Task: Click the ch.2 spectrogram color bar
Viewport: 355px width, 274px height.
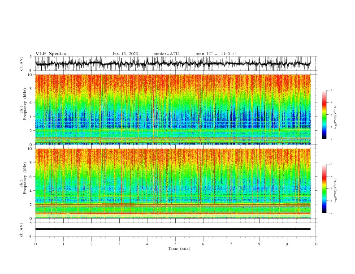Action: coord(325,188)
